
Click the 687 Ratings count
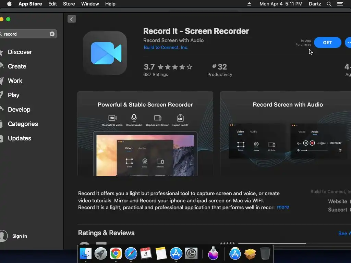pos(156,74)
